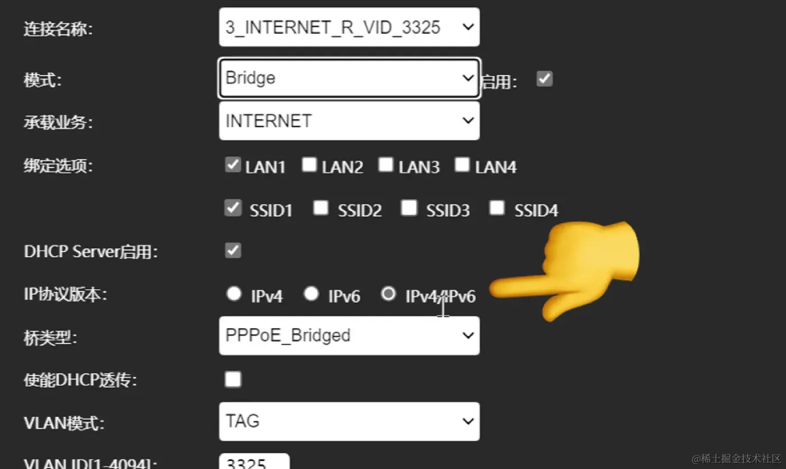The image size is (786, 469).
Task: Uncheck the LAN1 binding checkbox
Action: (x=233, y=165)
